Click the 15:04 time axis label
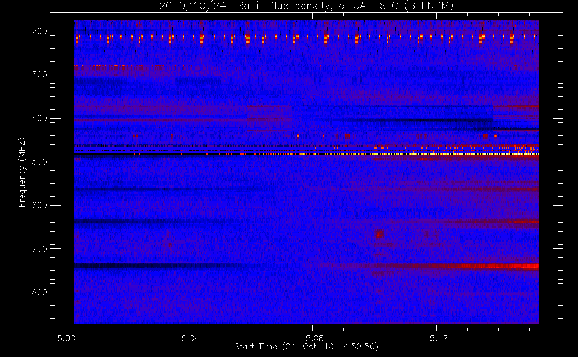Screen dimensions: 578x357 point(188,338)
